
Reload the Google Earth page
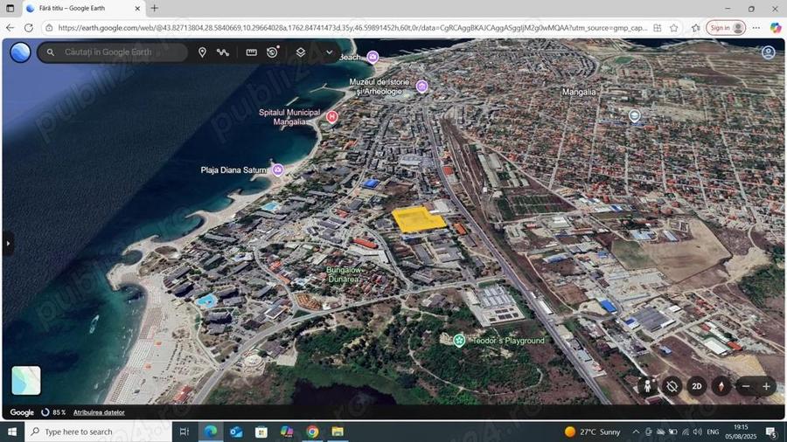[29, 28]
